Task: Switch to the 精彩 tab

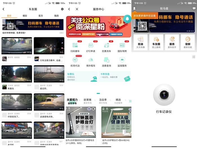Action: point(25,16)
